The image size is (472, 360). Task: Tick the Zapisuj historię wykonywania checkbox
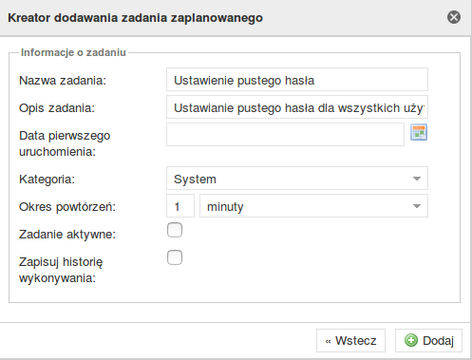coord(175,257)
